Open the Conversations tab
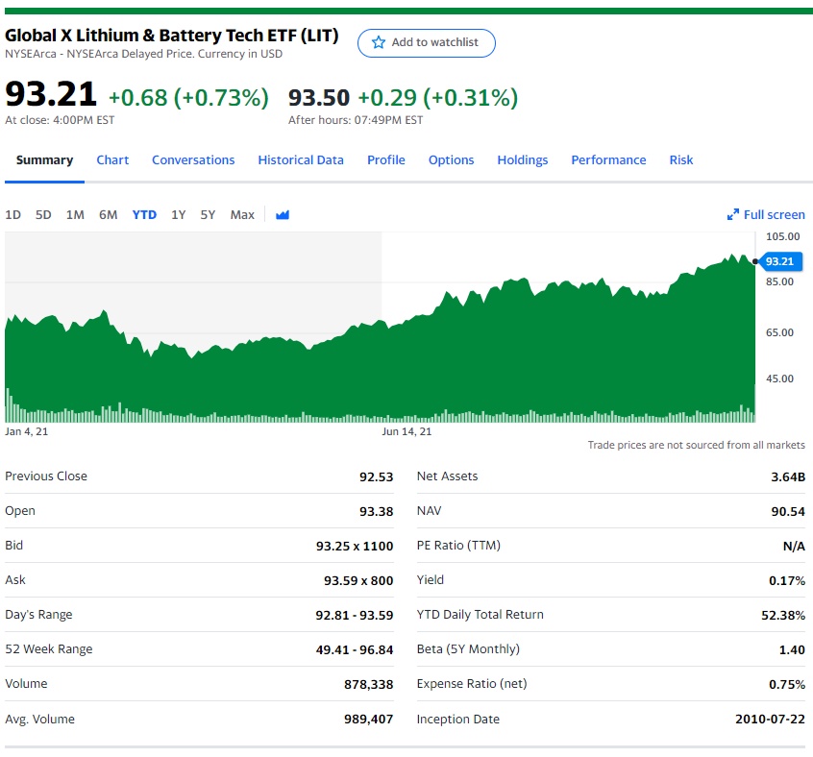 click(193, 160)
